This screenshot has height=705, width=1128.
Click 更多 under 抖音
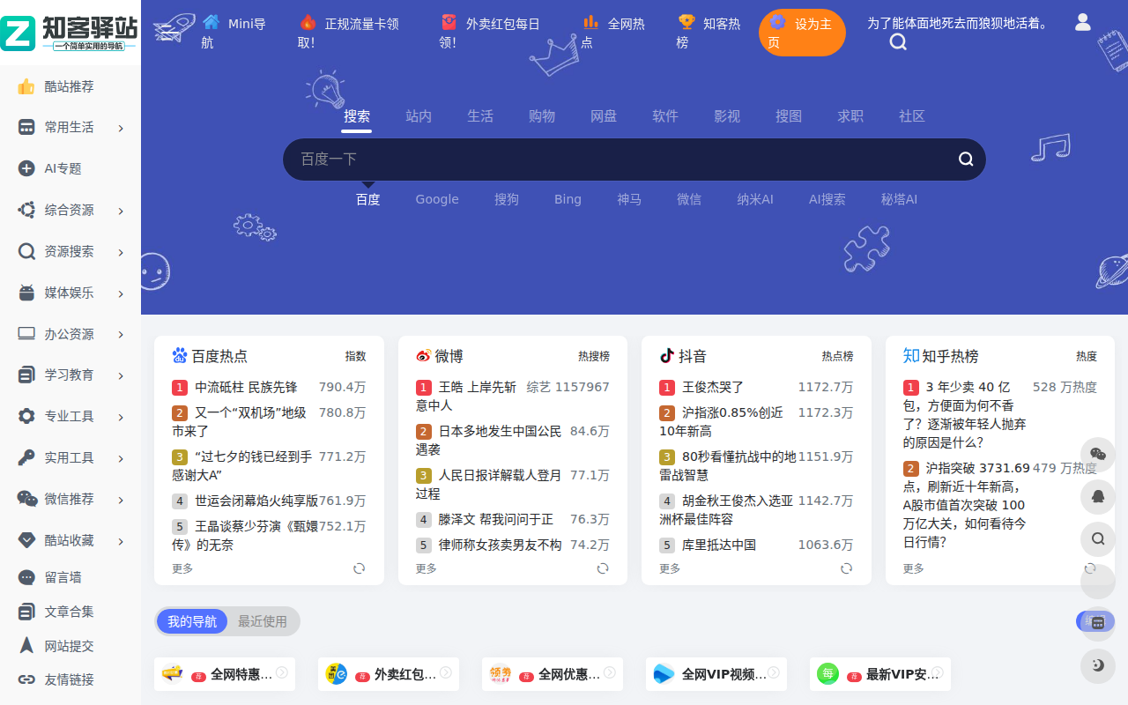click(x=670, y=568)
